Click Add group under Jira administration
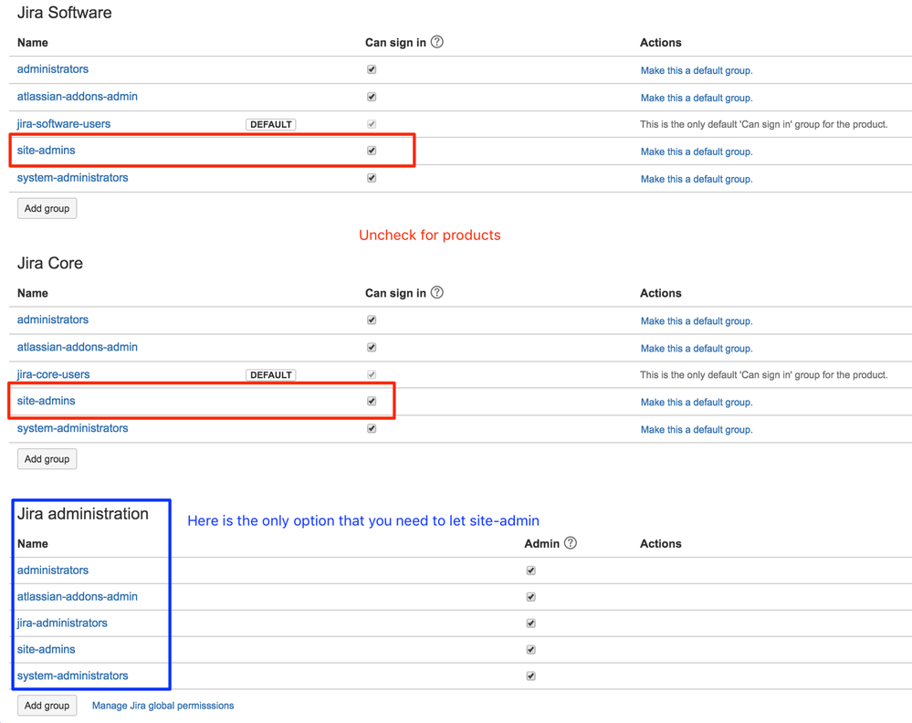 pyautogui.click(x=47, y=706)
